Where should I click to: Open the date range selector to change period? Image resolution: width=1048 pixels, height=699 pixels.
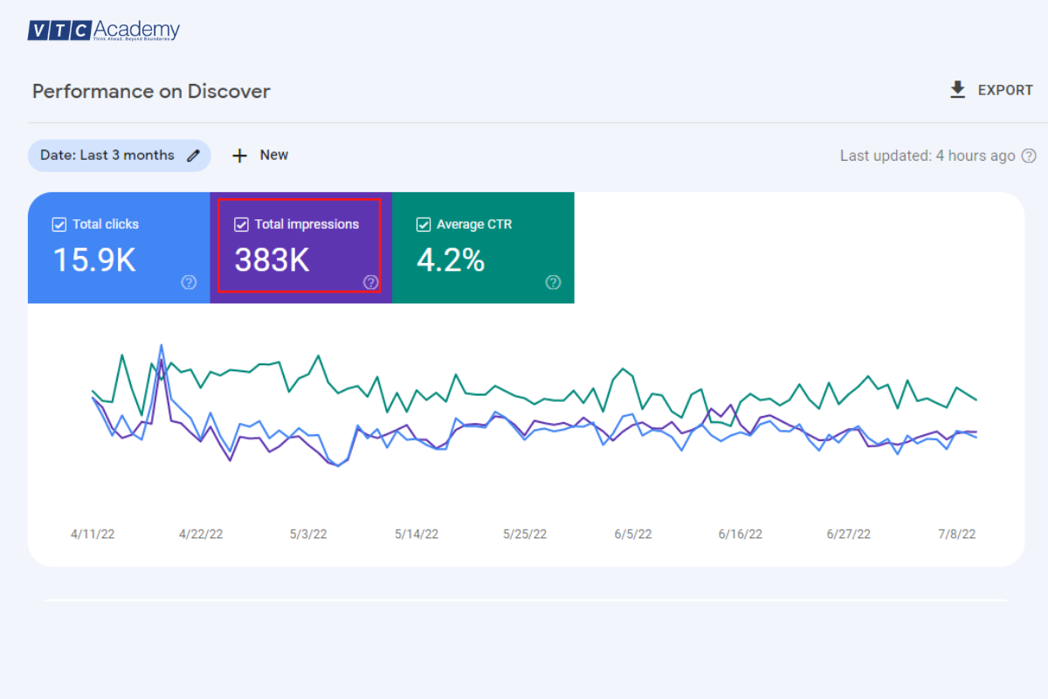pyautogui.click(x=109, y=155)
